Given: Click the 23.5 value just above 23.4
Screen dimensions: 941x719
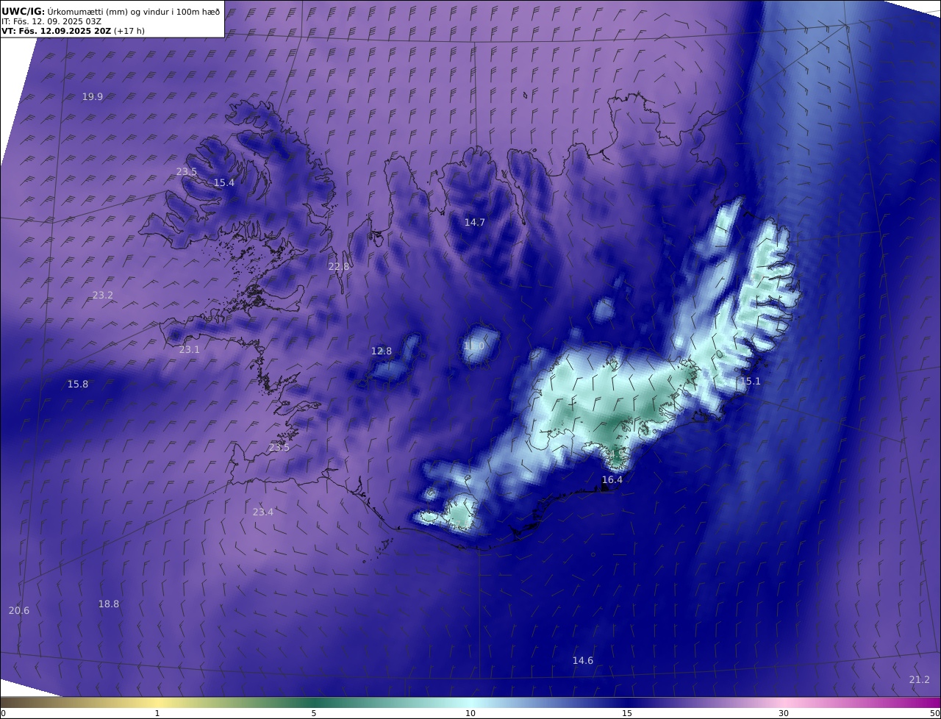Looking at the screenshot, I should [x=279, y=447].
